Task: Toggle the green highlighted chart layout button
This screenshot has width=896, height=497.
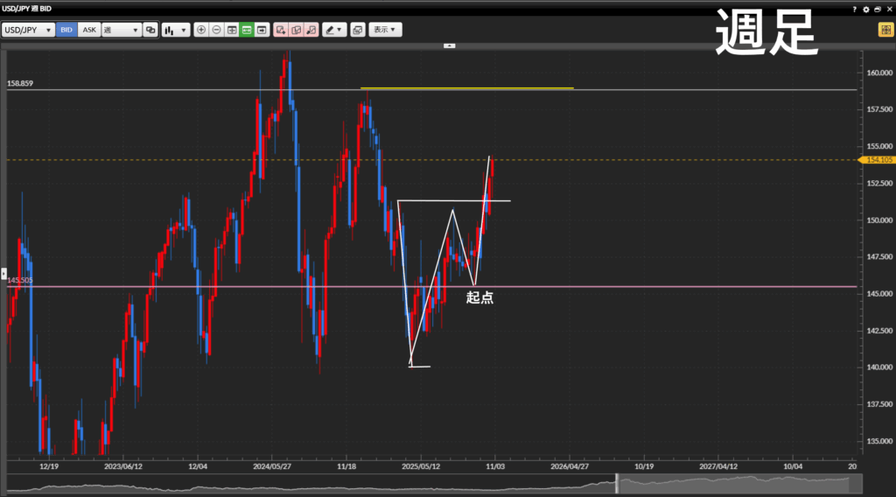Action: coord(247,30)
